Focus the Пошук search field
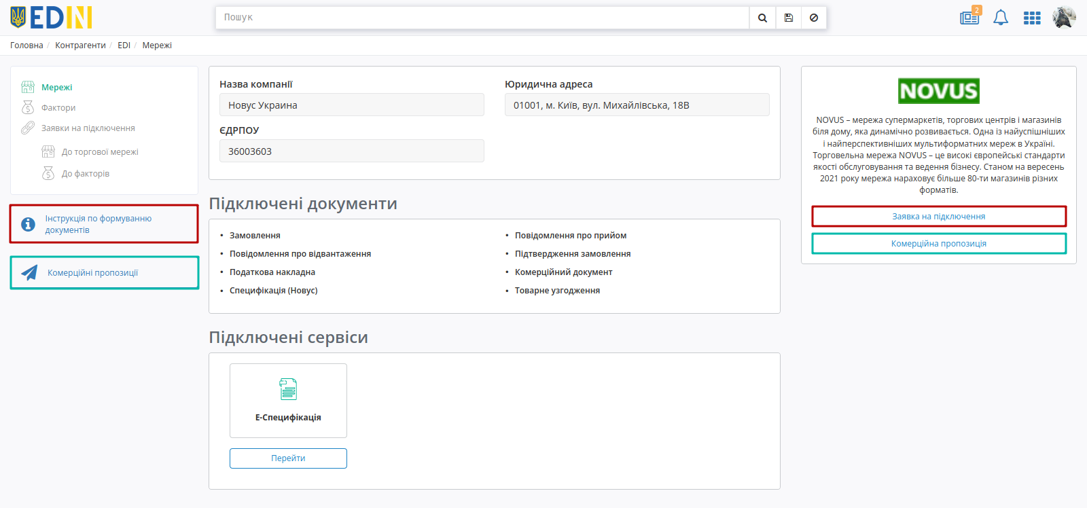Screen dimensions: 1087x508 click(482, 18)
